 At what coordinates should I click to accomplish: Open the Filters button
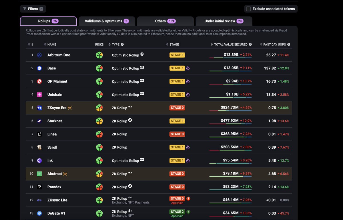point(33,9)
